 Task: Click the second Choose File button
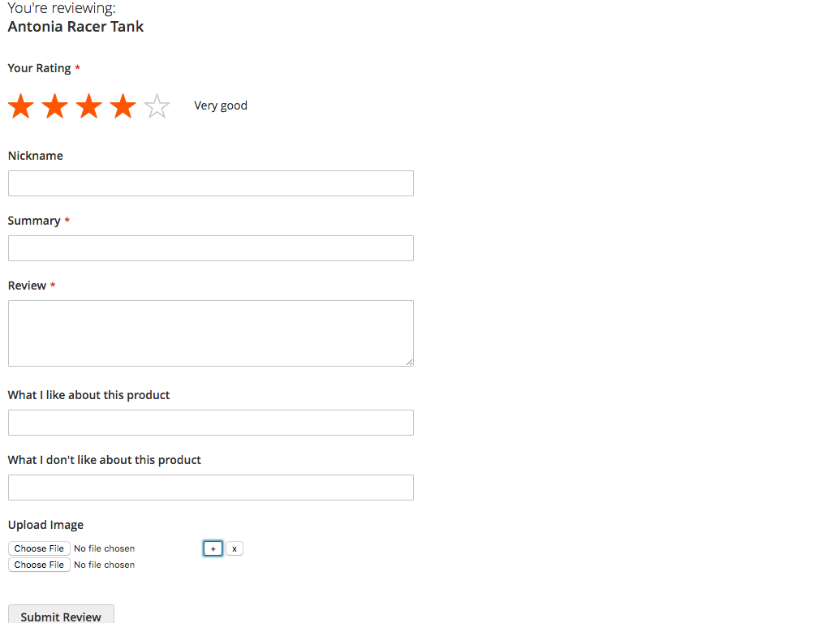click(x=39, y=565)
